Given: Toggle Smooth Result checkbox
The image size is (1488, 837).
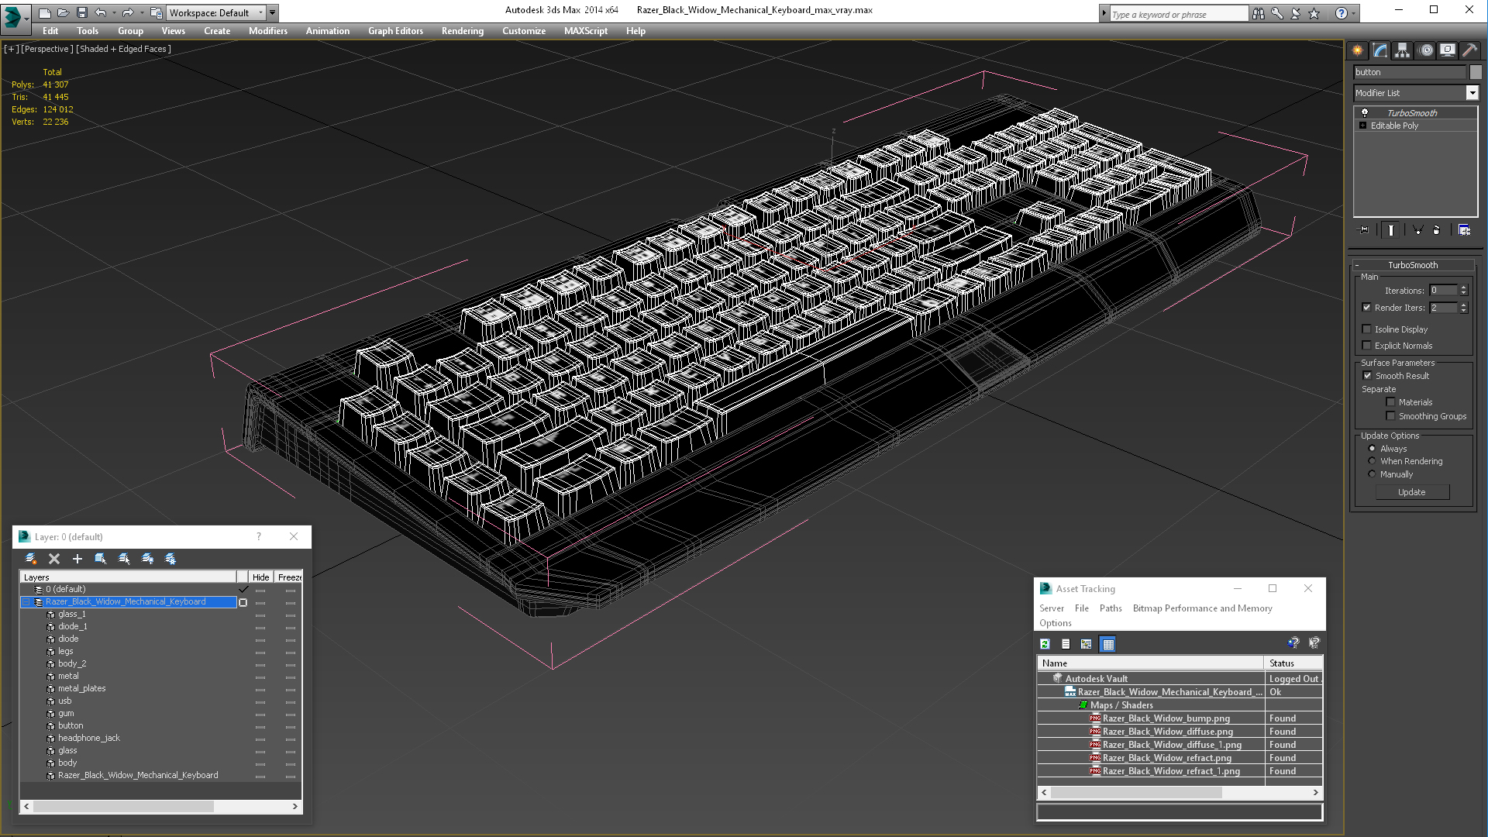Looking at the screenshot, I should click(x=1368, y=376).
